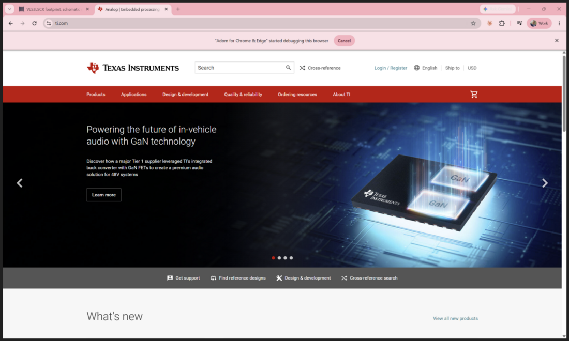The width and height of the screenshot is (569, 341).
Task: Click the Cross-reference header link text
Action: [x=324, y=68]
